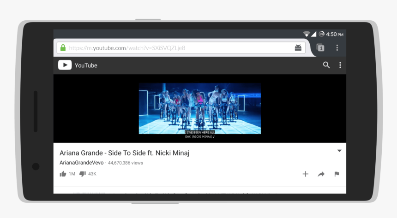
Task: Tap the Wi-Fi status icon
Action: coord(306,34)
